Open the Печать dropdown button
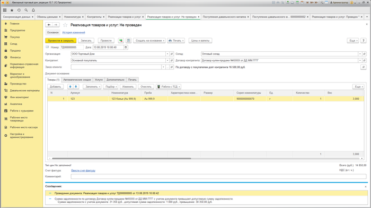Screen dimensions: 371x208 176,41
